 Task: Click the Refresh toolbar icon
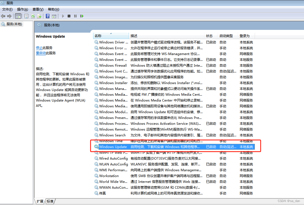(33, 16)
